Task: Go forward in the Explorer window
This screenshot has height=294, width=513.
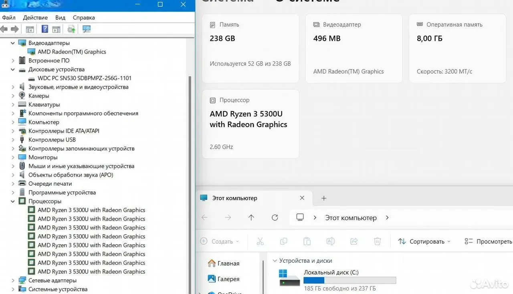Action: 228,217
